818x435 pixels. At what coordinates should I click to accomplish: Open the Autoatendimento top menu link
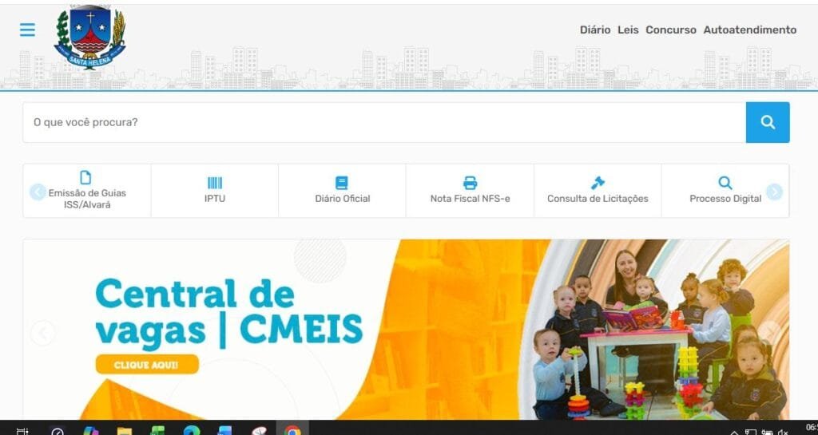749,30
